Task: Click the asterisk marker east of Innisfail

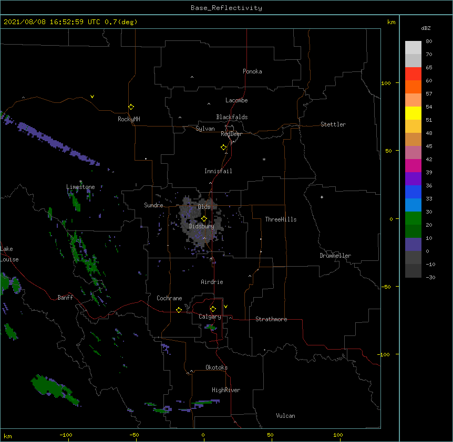Action: [264, 159]
